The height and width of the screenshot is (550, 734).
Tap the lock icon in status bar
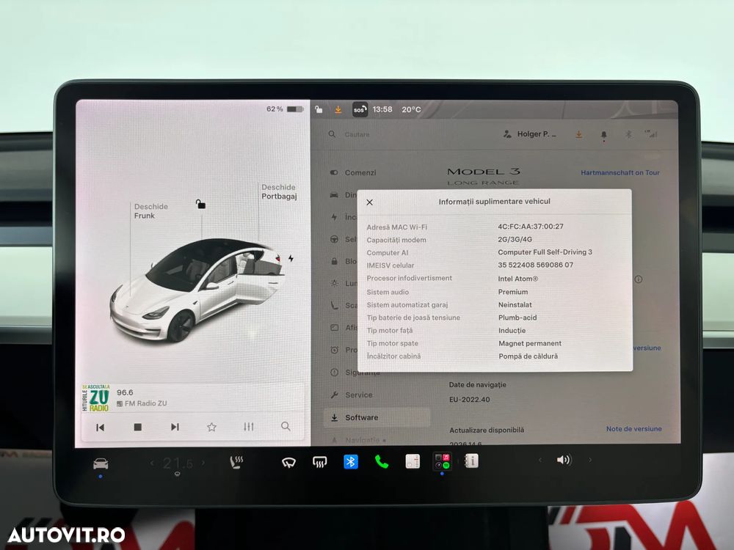tap(319, 109)
